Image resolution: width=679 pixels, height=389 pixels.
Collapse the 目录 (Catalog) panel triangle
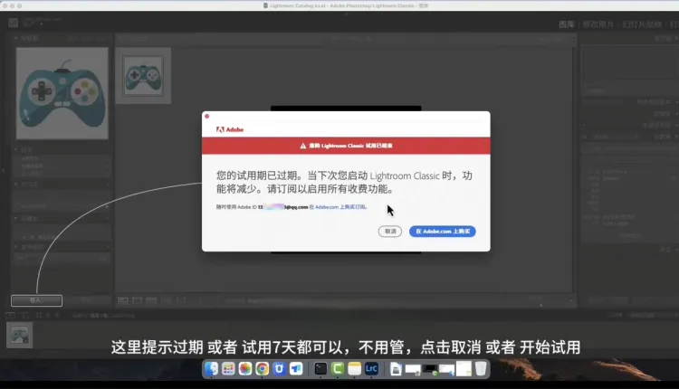(16, 149)
